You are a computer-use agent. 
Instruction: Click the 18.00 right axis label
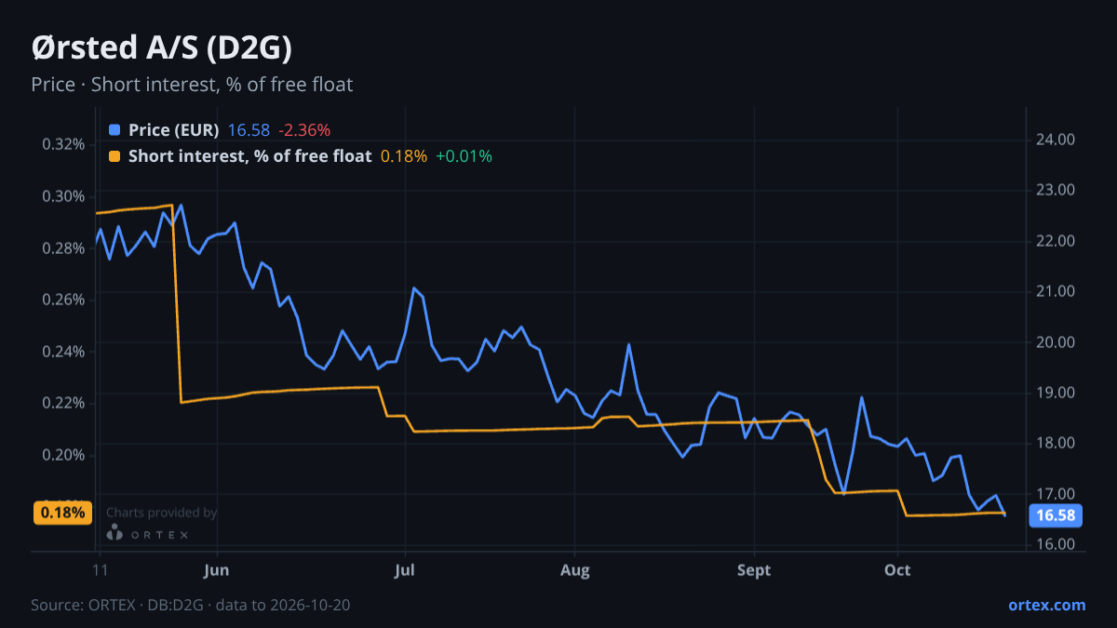1056,443
